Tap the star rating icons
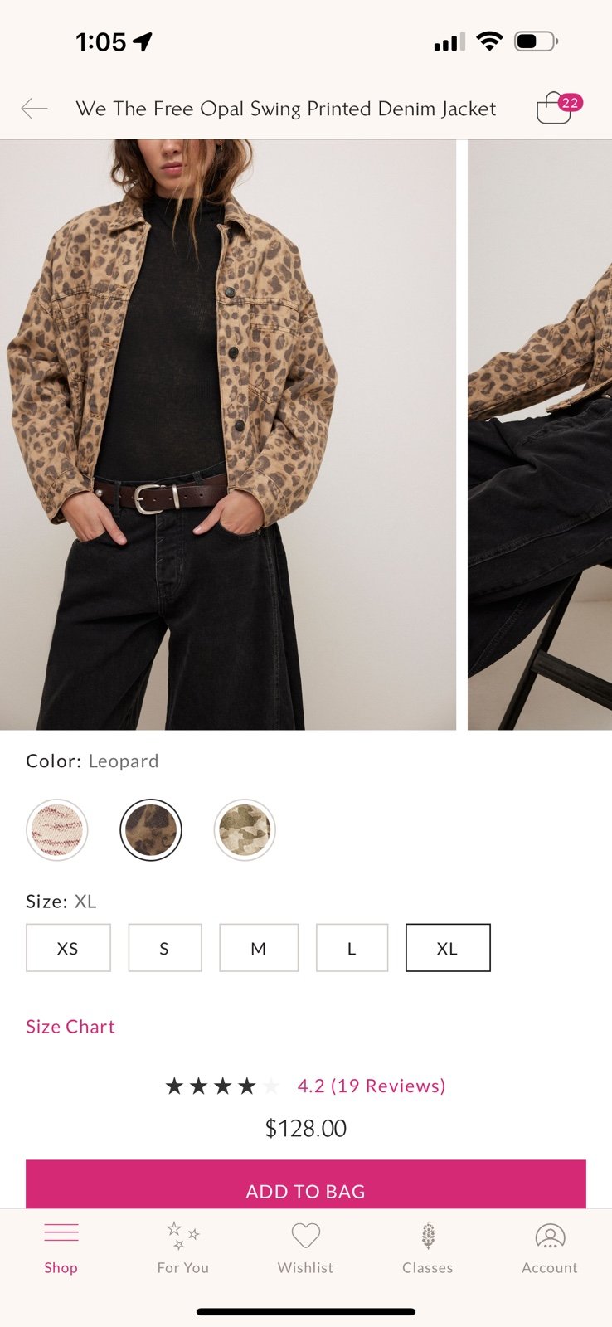 coord(222,1086)
